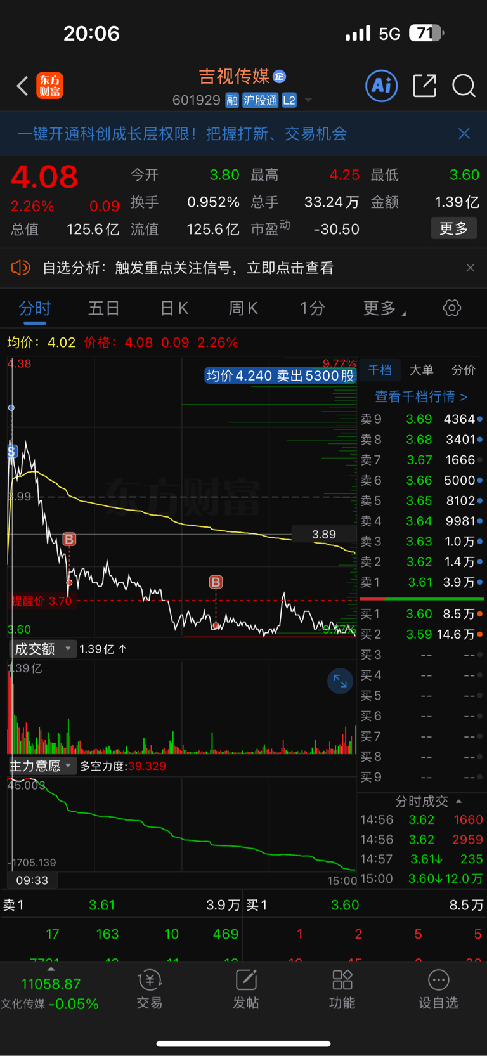The height and width of the screenshot is (1056, 487).
Task: Tap the 设自选 watchlist icon
Action: click(x=438, y=989)
